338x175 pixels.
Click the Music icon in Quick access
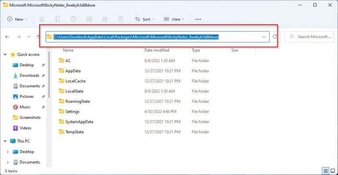15,107
